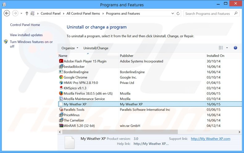Select the PriceMinus program icon
The image size is (244, 153).
(x=61, y=115)
